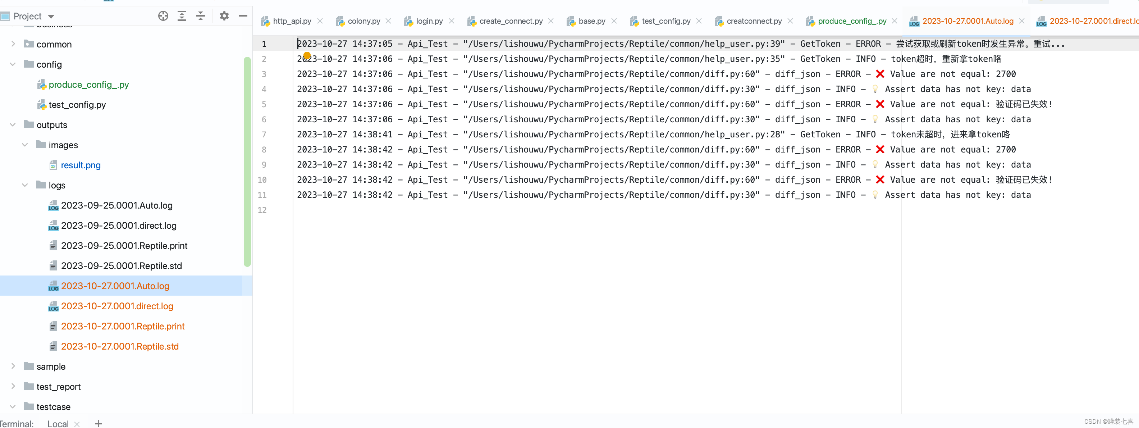
Task: Close the login.py tab
Action: click(452, 21)
